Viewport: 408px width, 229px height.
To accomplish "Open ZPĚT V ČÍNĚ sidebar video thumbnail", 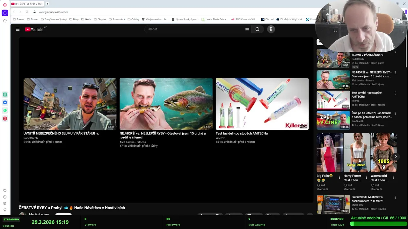I will tap(333, 120).
